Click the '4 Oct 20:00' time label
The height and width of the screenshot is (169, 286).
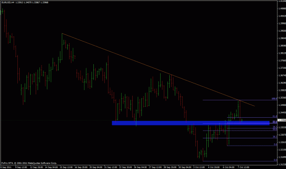tap(214, 167)
